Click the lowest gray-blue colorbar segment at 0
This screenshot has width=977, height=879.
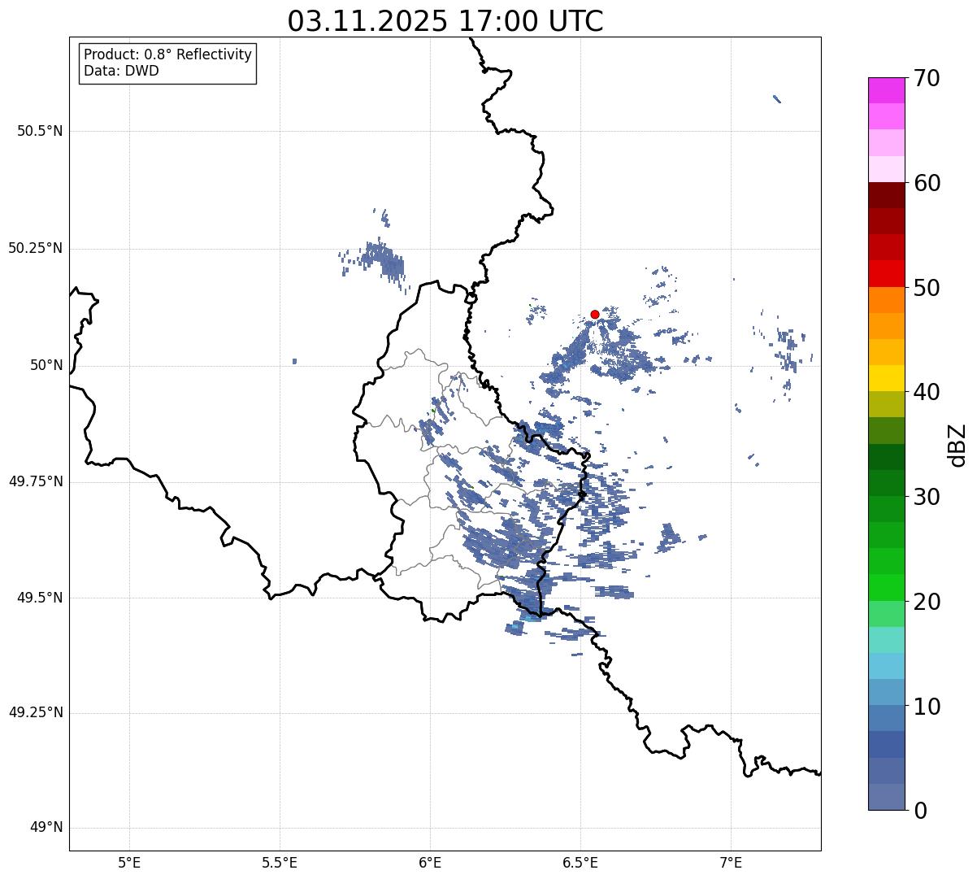[886, 797]
